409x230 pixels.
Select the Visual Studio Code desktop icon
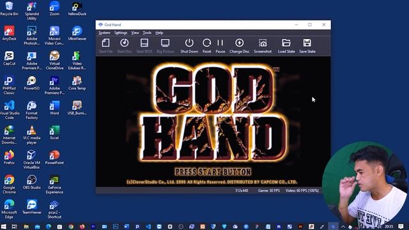click(x=9, y=110)
